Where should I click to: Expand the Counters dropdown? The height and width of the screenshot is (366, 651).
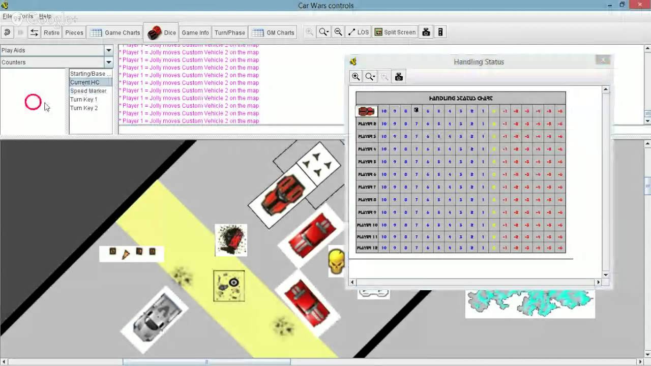[x=108, y=62]
